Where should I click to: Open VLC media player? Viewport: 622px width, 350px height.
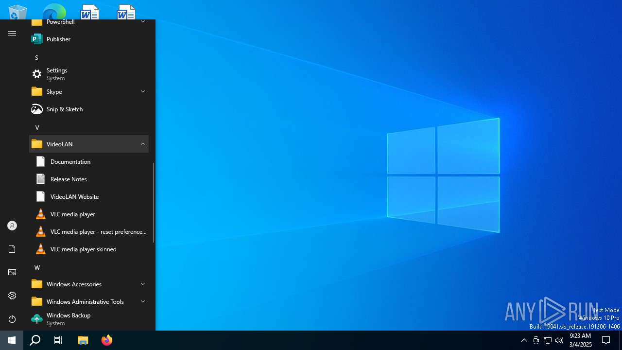click(x=89, y=214)
